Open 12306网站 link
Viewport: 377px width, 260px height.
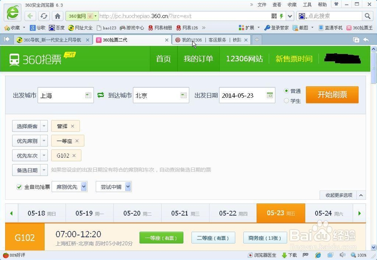(244, 59)
